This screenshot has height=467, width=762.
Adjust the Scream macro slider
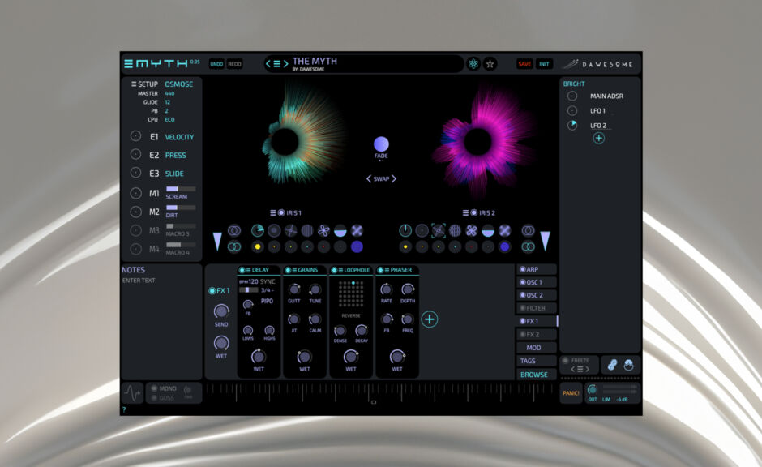180,189
